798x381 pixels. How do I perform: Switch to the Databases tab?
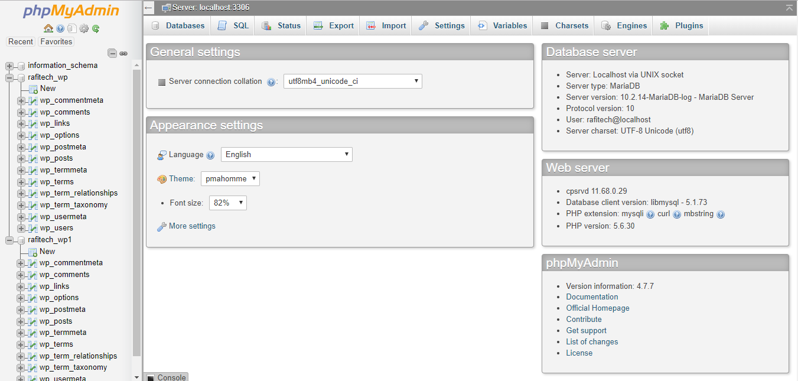[178, 25]
